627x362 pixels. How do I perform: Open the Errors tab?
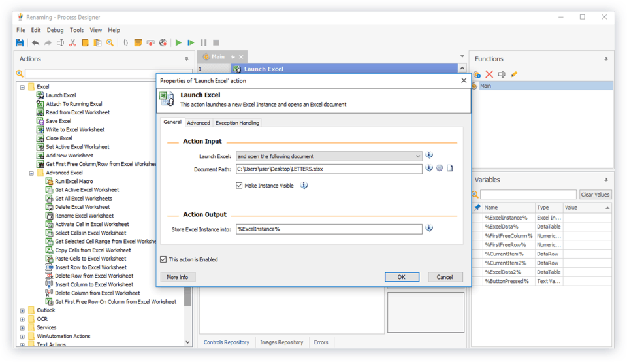coord(321,342)
